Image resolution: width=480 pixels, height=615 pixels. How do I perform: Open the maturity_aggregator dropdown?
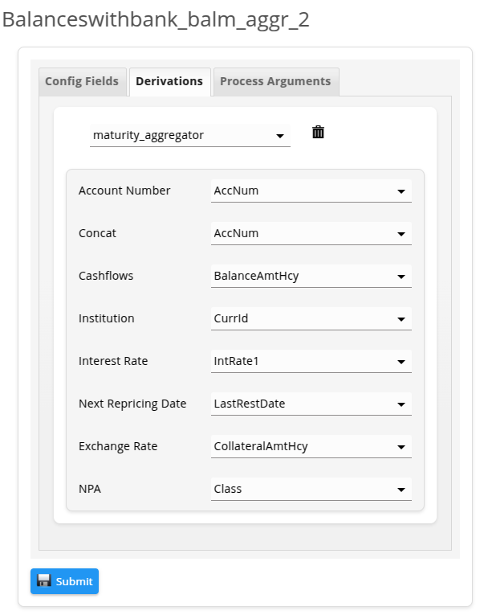coord(190,135)
